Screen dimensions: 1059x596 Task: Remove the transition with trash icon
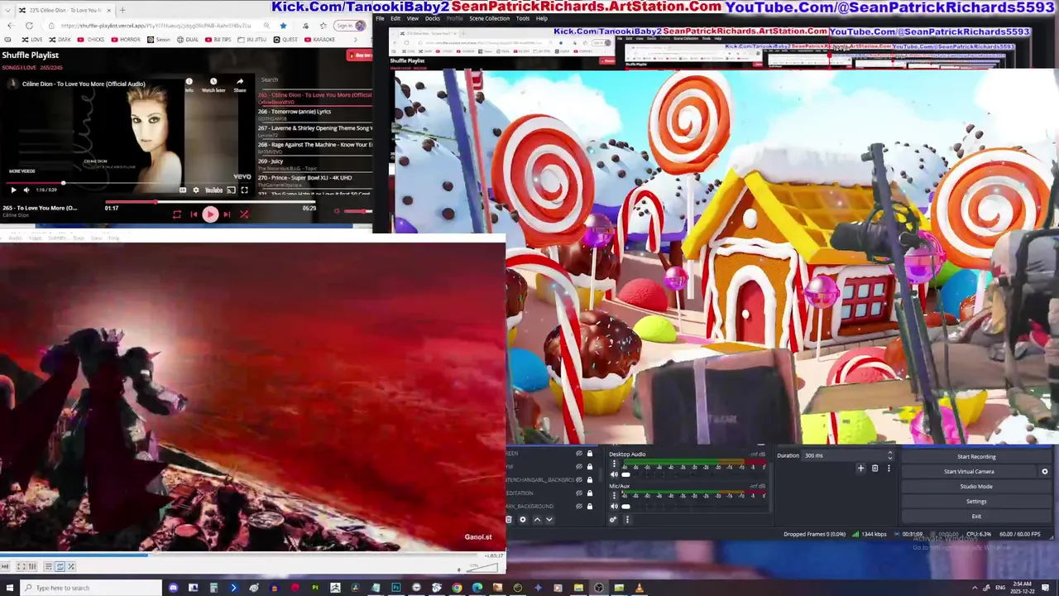point(875,469)
